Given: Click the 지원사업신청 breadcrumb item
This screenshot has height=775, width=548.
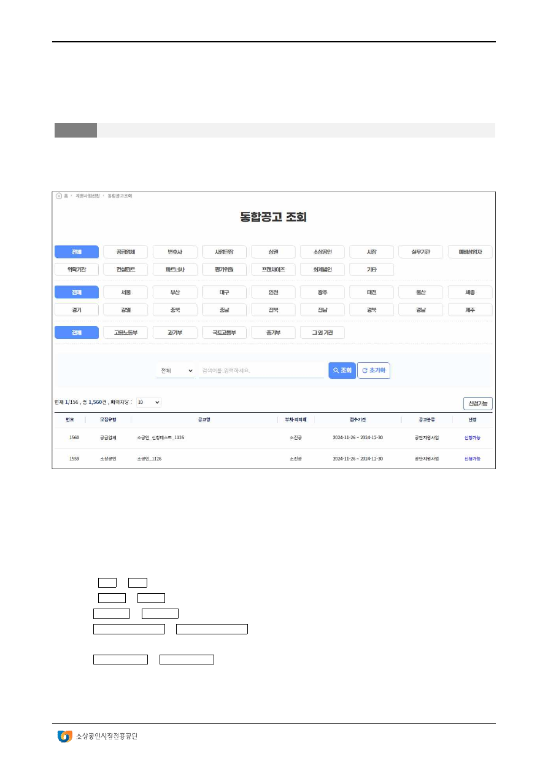Looking at the screenshot, I should pos(87,196).
